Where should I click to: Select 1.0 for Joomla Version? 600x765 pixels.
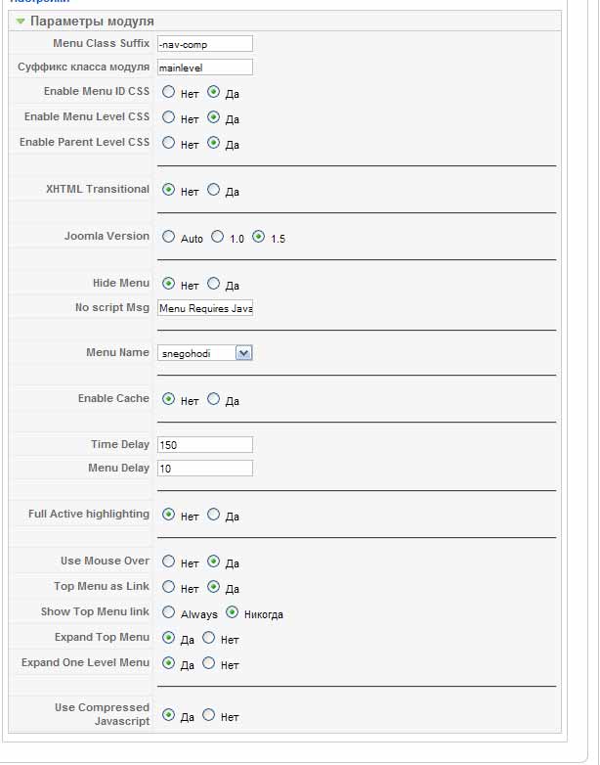click(218, 237)
